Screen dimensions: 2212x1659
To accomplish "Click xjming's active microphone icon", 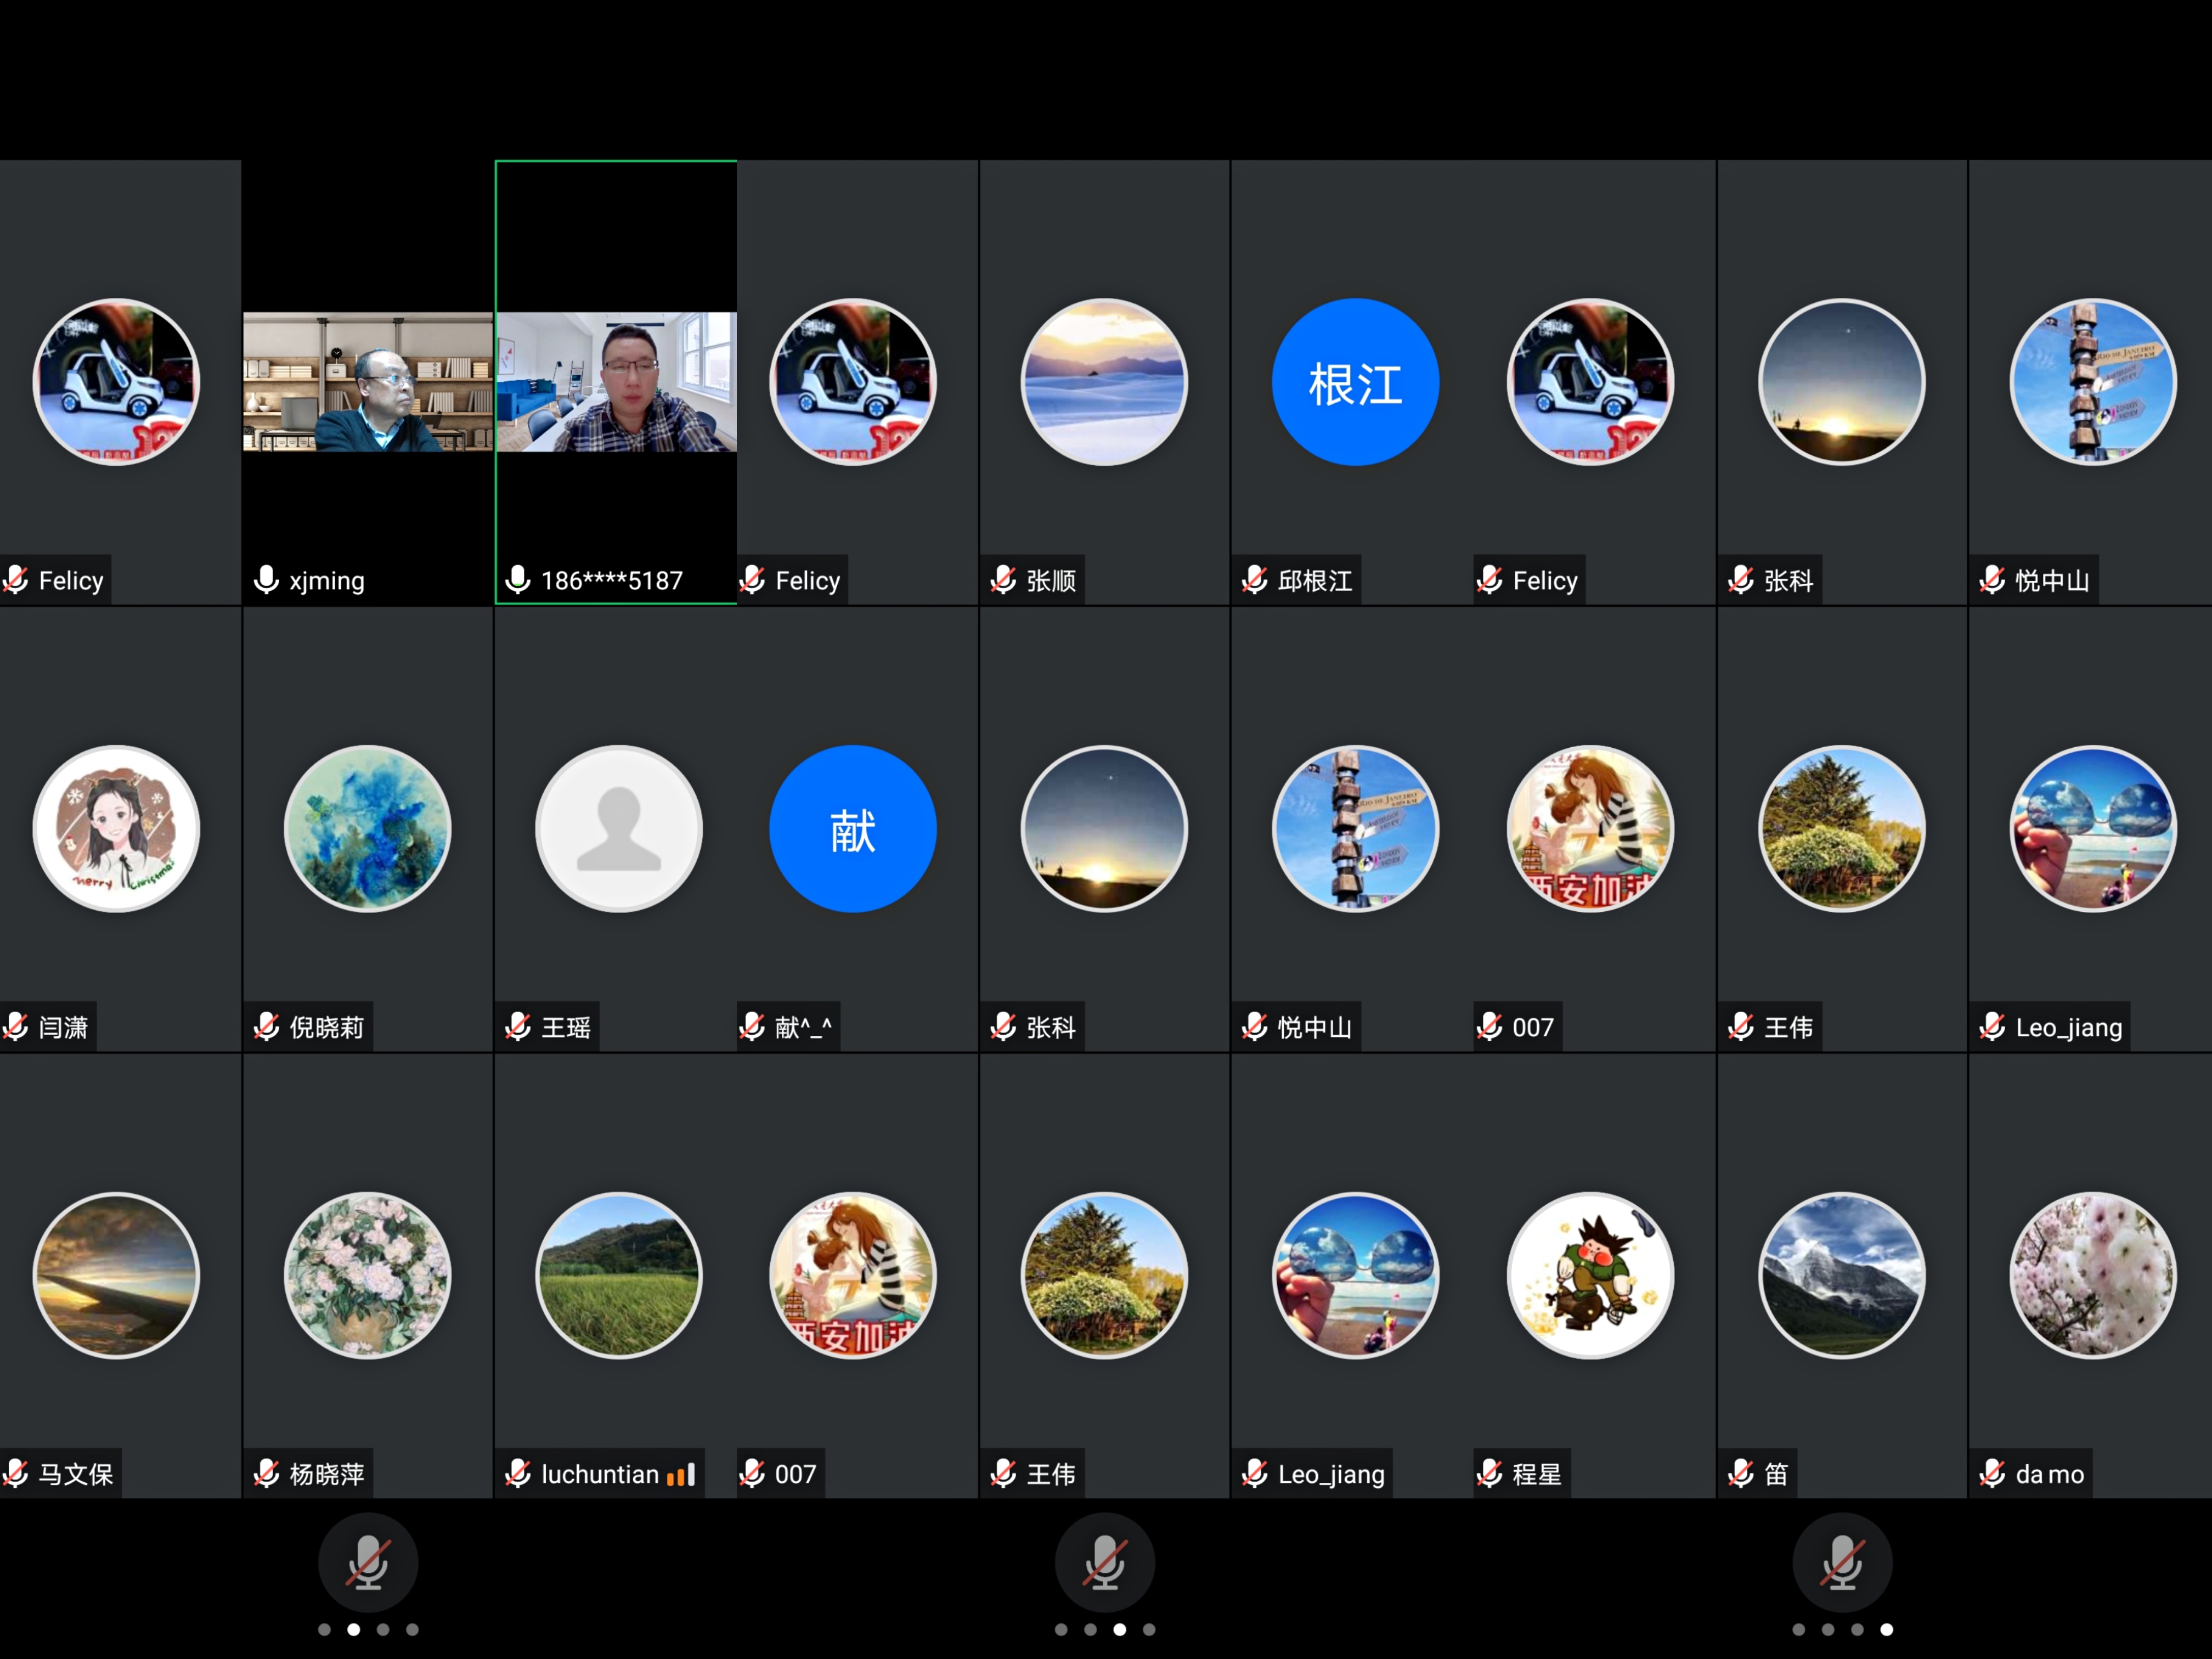I will click(x=266, y=580).
